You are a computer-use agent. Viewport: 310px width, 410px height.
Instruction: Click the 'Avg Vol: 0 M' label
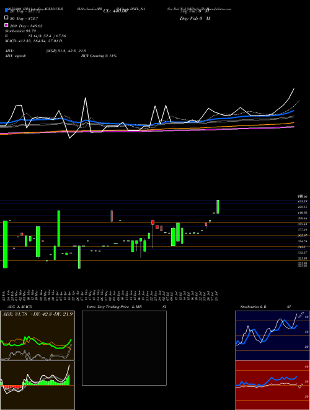(x=195, y=11)
